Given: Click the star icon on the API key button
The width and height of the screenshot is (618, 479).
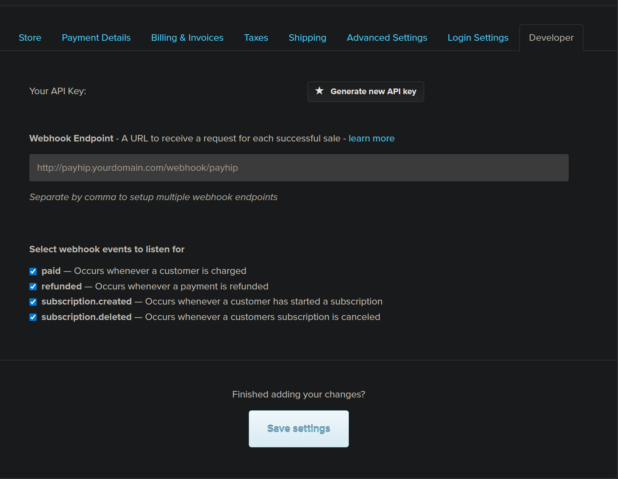Looking at the screenshot, I should [x=319, y=91].
